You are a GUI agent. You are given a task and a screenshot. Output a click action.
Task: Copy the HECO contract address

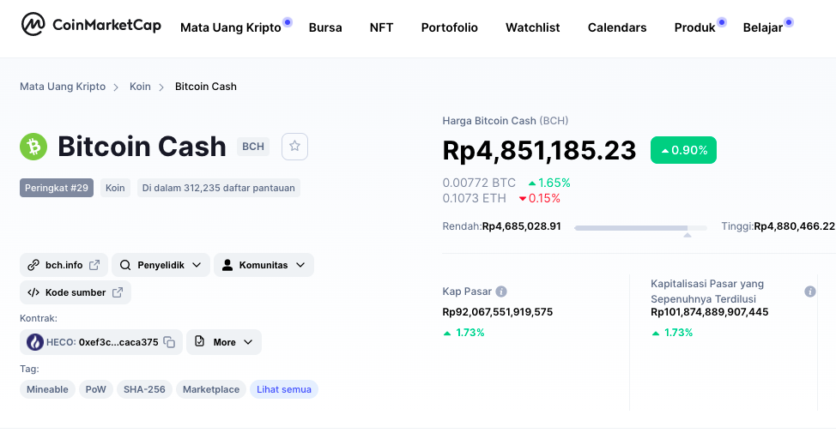point(170,342)
